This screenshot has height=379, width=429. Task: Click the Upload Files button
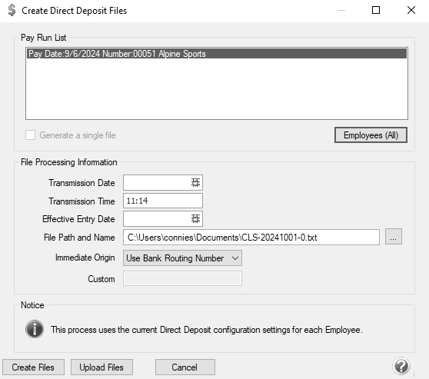[101, 367]
